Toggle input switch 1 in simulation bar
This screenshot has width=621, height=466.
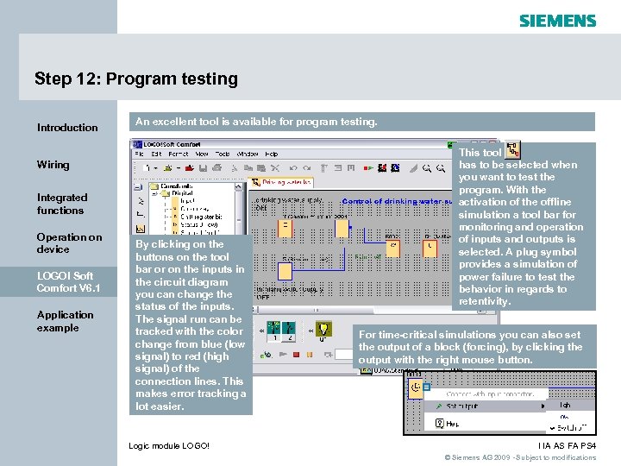(x=274, y=330)
